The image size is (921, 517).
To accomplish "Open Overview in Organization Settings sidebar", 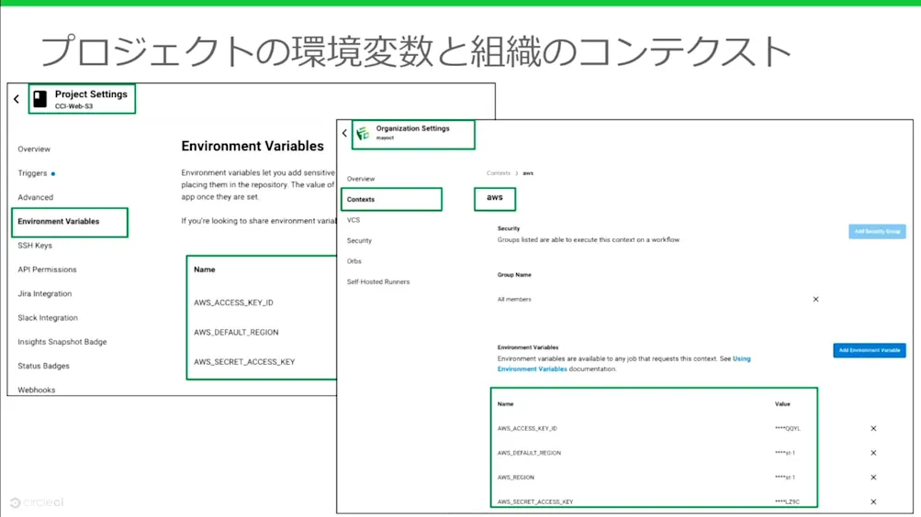I will pyautogui.click(x=361, y=179).
